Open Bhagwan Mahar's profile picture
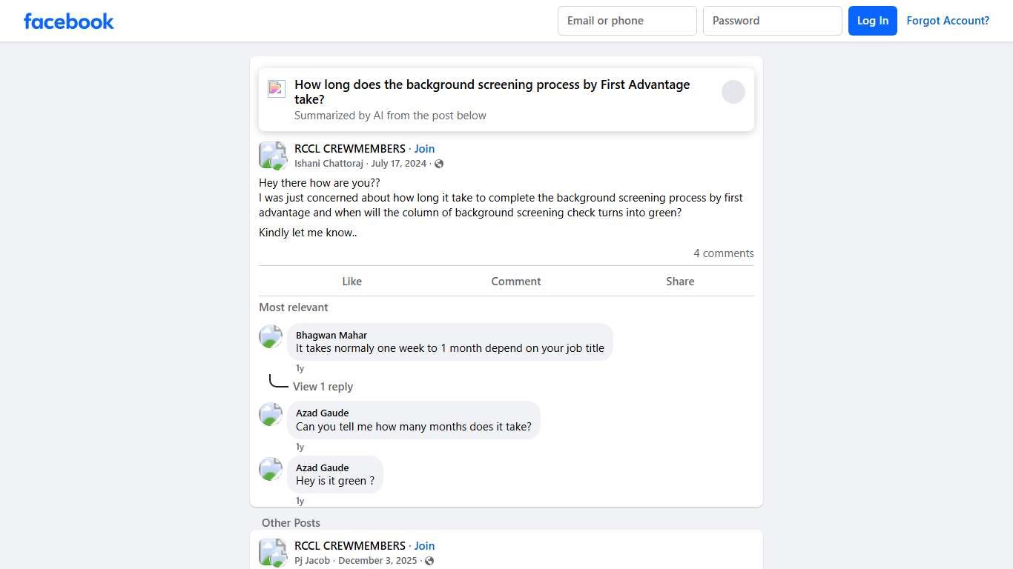Viewport: 1013px width, 569px height. (x=271, y=336)
